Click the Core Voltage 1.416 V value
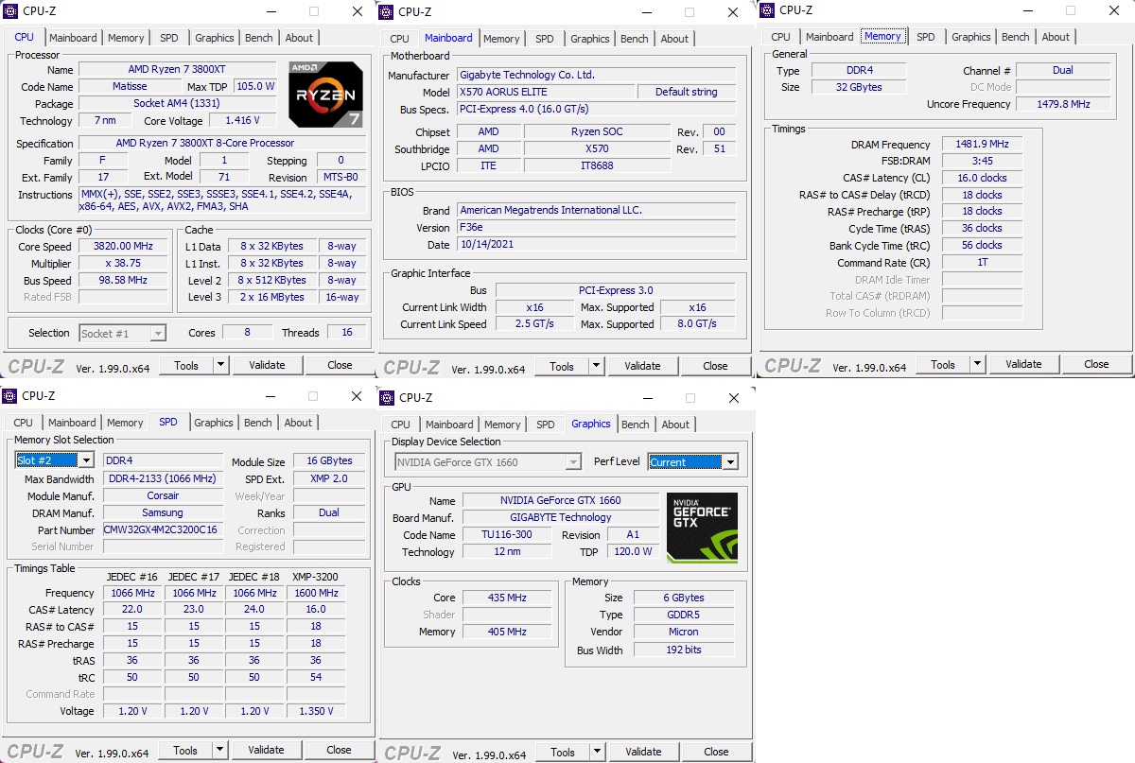The image size is (1135, 763). tap(242, 120)
